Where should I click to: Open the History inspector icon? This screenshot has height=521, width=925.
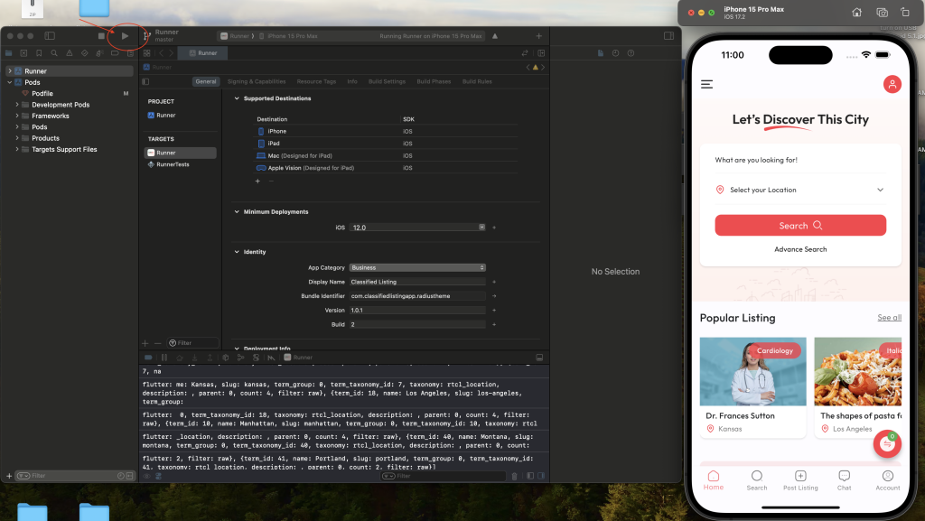[615, 53]
